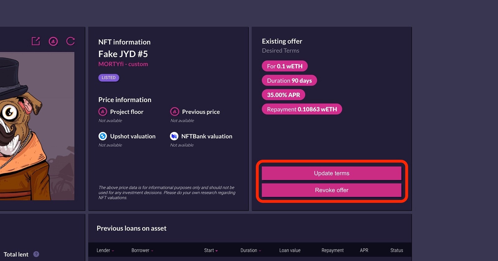Click the NFTBank valuation label

[x=207, y=136]
